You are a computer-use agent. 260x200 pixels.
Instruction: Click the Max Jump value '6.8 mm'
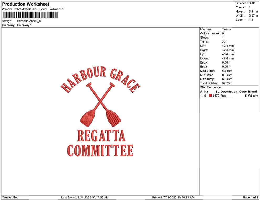[227, 79]
